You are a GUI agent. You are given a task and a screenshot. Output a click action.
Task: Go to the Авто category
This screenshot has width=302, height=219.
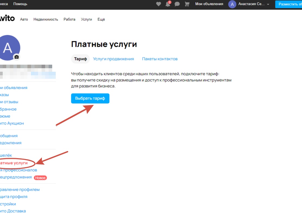pyautogui.click(x=24, y=20)
